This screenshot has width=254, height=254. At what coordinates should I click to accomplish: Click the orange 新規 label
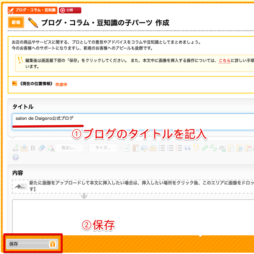16,22
